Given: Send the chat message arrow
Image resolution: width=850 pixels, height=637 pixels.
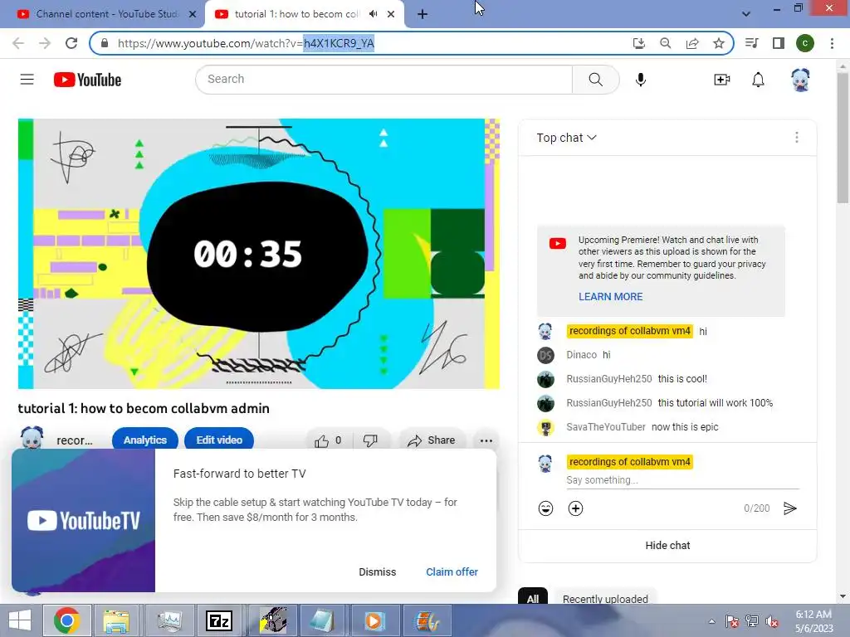Looking at the screenshot, I should [790, 508].
